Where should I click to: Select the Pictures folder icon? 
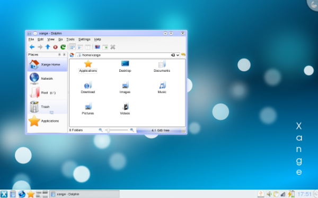coord(88,107)
